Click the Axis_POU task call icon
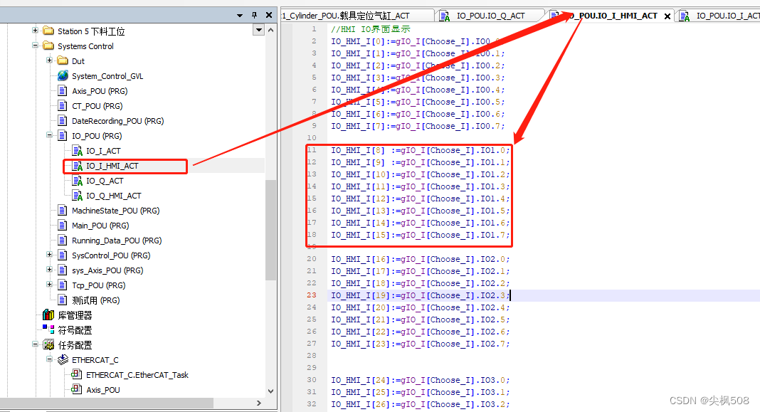This screenshot has width=760, height=412. click(77, 389)
